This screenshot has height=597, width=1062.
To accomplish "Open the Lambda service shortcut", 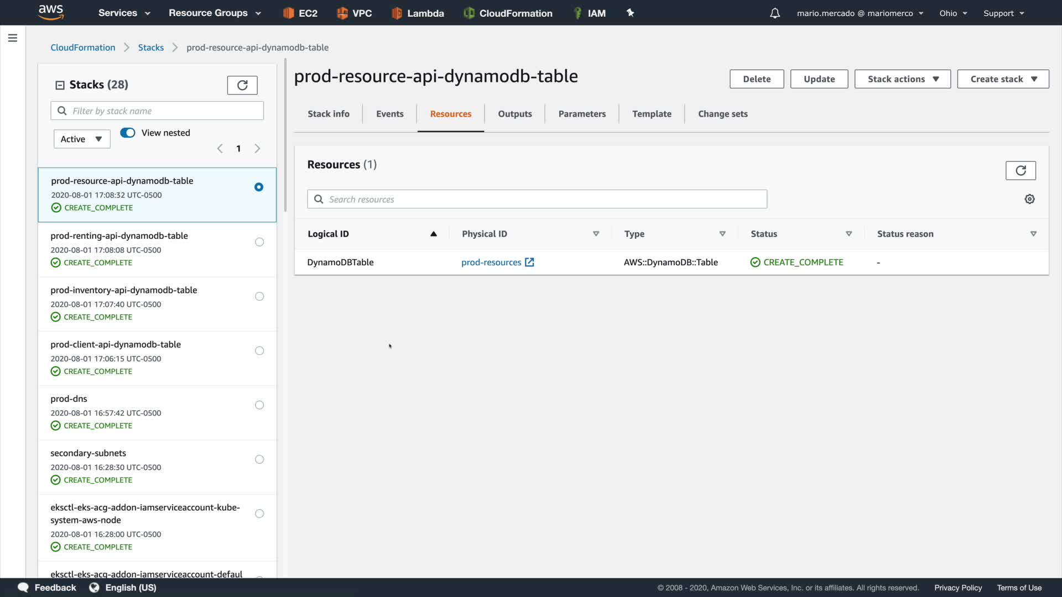I will pyautogui.click(x=418, y=13).
